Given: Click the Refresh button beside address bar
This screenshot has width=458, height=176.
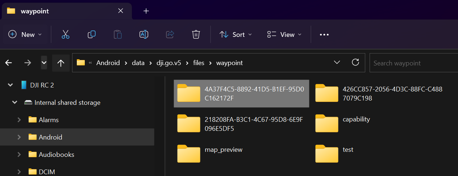Looking at the screenshot, I should (355, 63).
